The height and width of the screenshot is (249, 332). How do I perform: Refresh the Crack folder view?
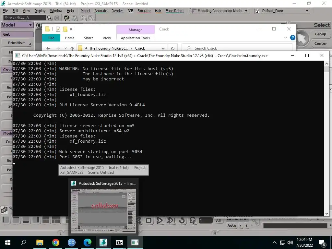point(172,48)
